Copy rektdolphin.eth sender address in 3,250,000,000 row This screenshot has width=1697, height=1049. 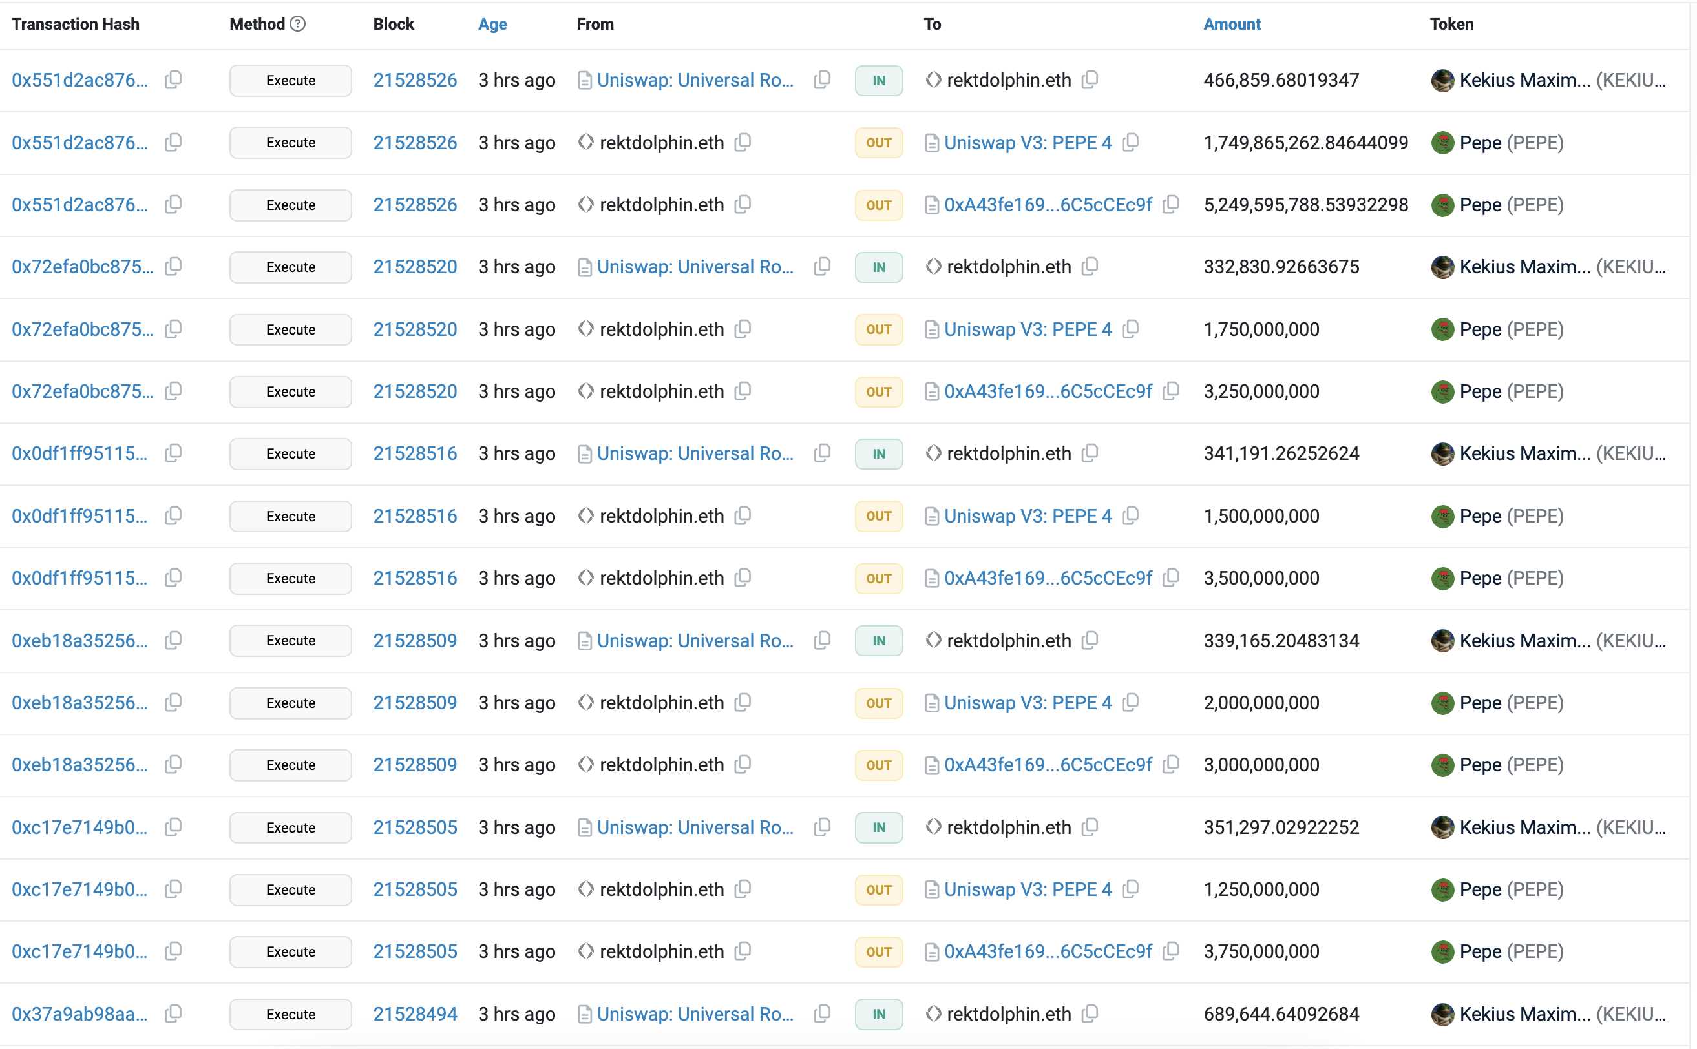pyautogui.click(x=743, y=391)
